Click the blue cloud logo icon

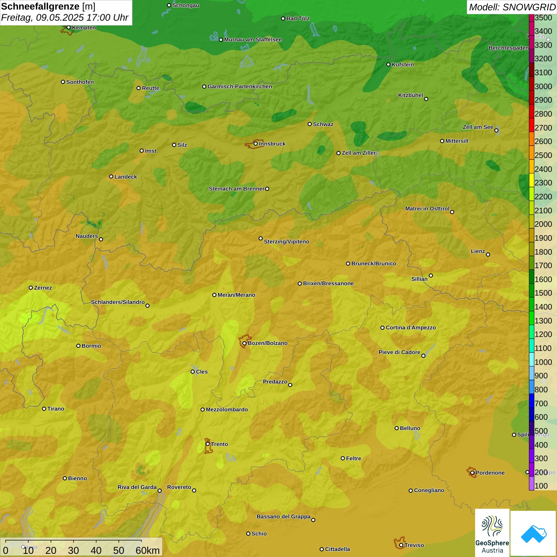click(534, 534)
